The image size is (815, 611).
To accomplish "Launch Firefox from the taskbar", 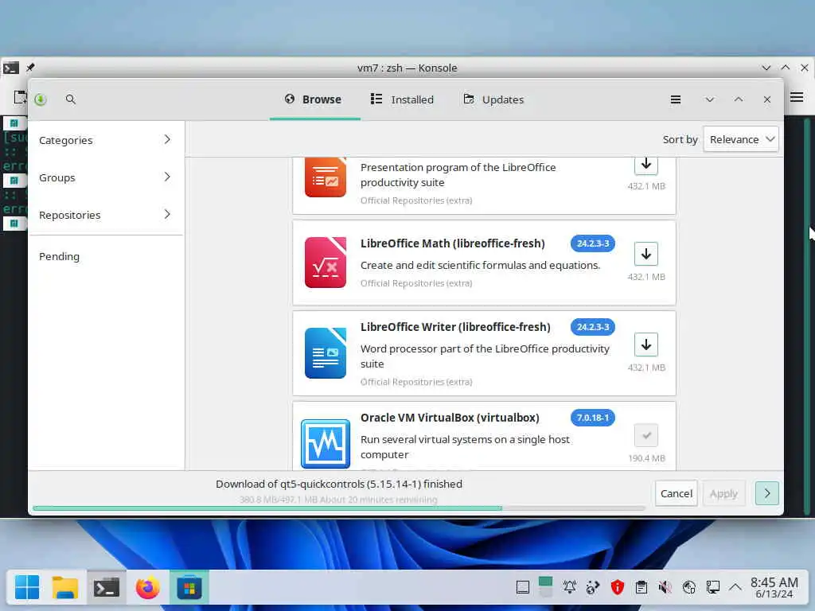I will point(147,588).
